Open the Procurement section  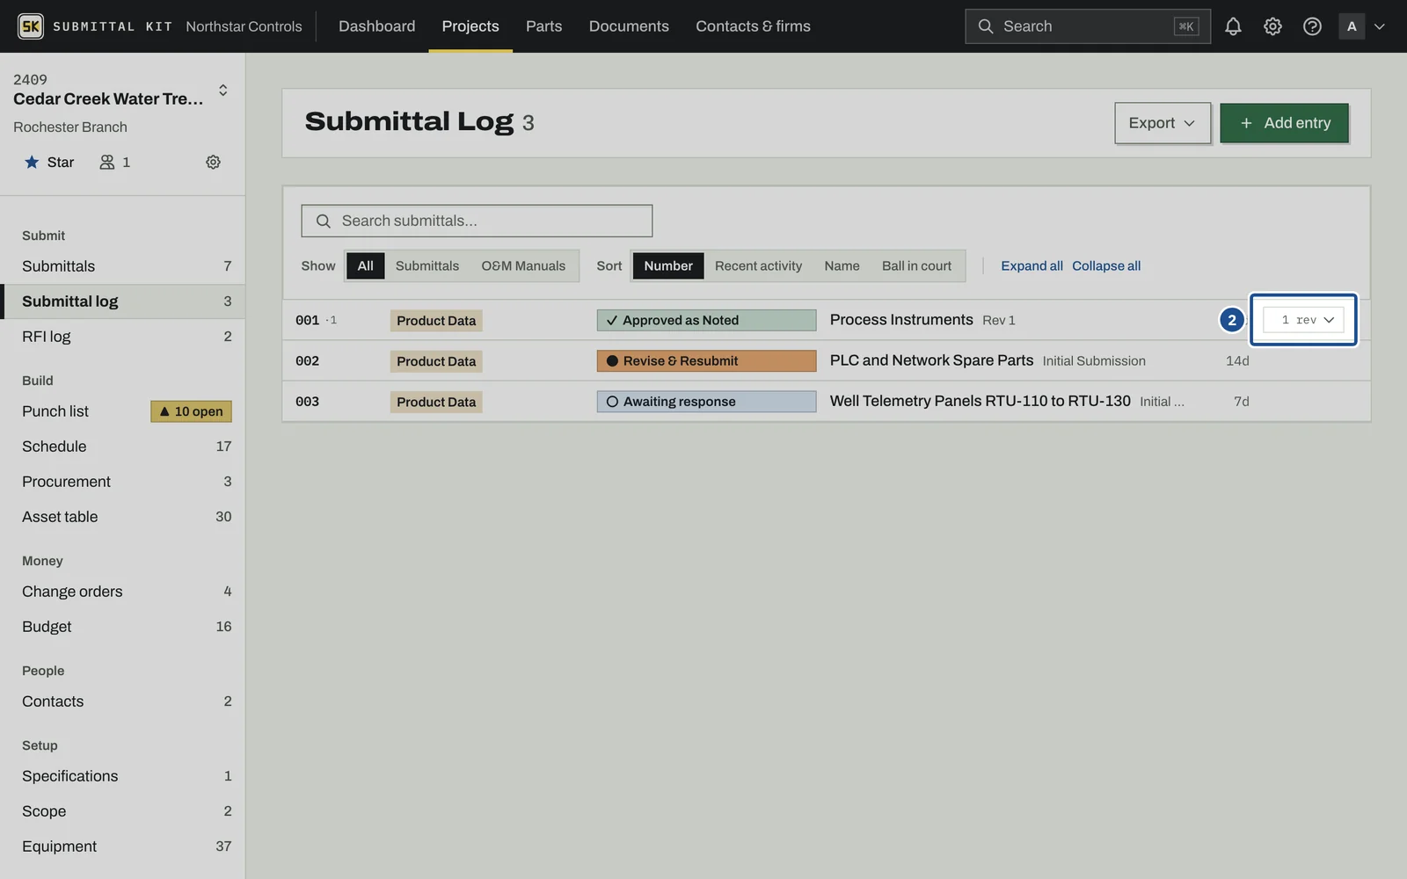click(x=123, y=482)
